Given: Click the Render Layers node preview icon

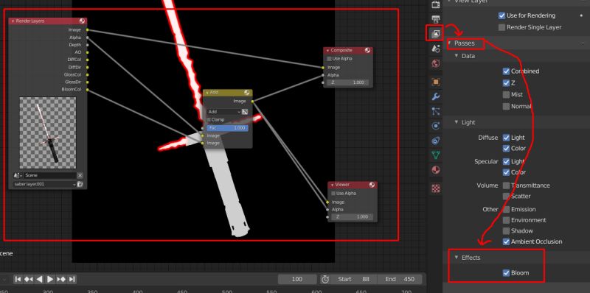Looking at the screenshot, I should pos(82,21).
